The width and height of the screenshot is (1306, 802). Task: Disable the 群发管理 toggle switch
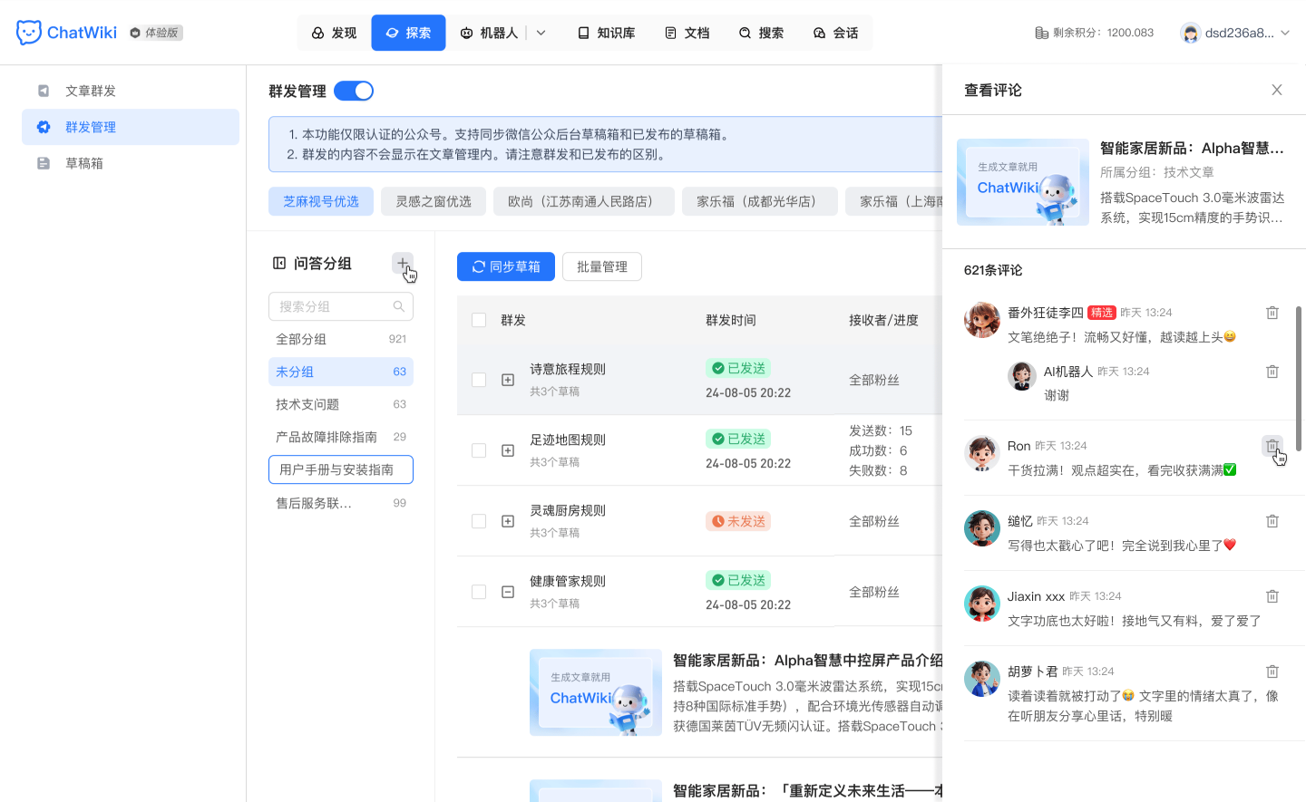pyautogui.click(x=353, y=91)
